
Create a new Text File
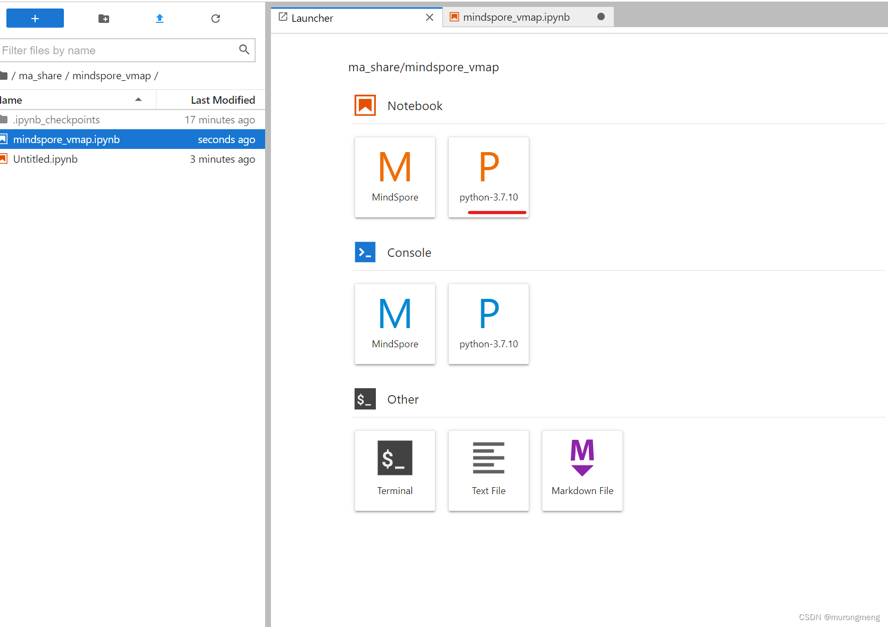pyautogui.click(x=489, y=471)
